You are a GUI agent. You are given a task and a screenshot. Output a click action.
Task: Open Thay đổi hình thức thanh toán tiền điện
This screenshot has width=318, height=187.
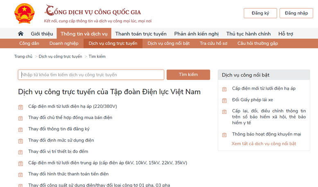[x=68, y=174]
